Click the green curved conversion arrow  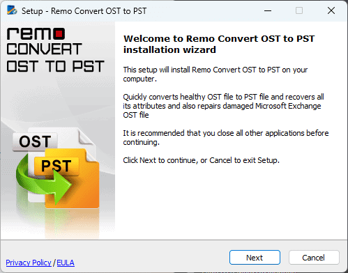(43, 180)
